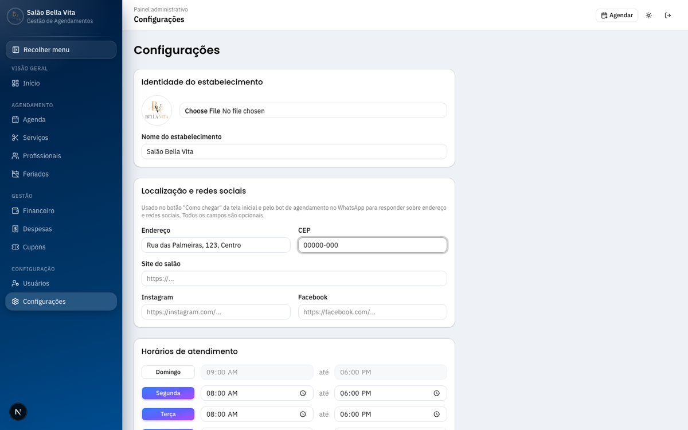Toggle Segunda day button

[x=168, y=393]
